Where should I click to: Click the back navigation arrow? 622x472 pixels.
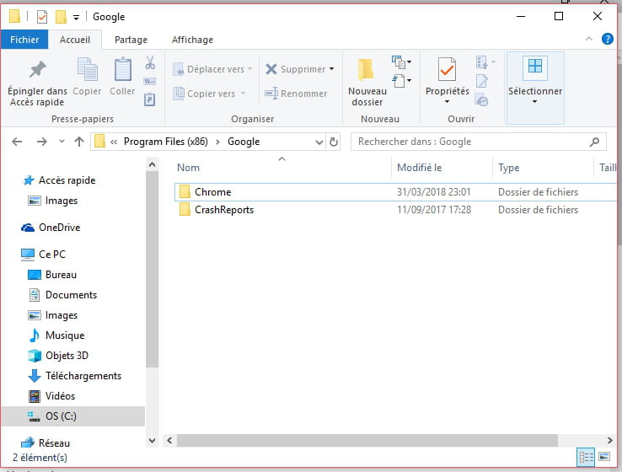[17, 142]
